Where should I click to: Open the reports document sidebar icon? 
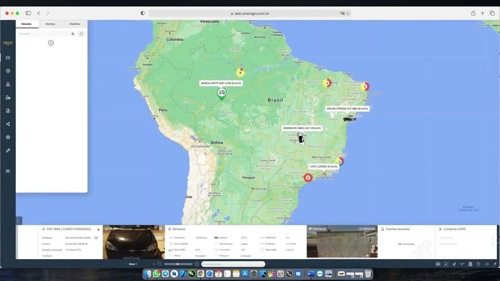point(8,110)
